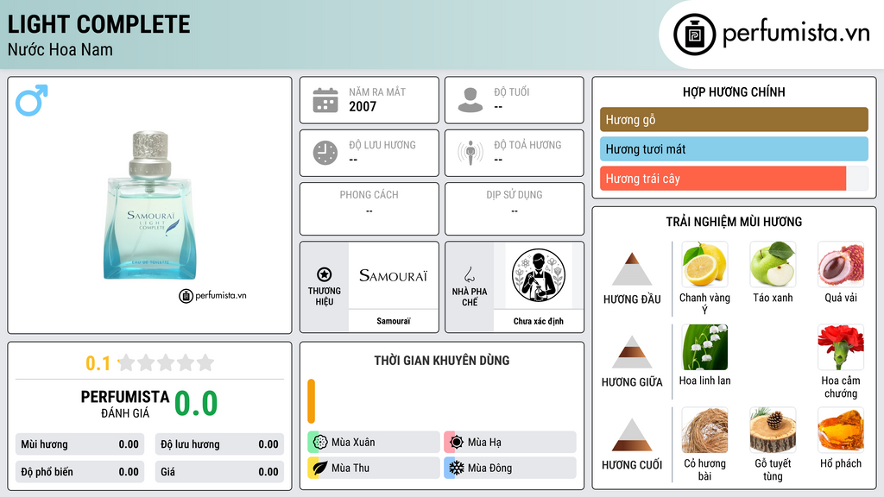Select the Cỏ hương bài vetiver note
The width and height of the screenshot is (884, 497).
pos(704,430)
